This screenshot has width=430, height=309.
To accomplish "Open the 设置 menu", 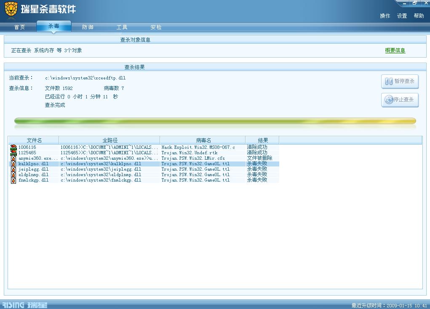I will tap(402, 16).
